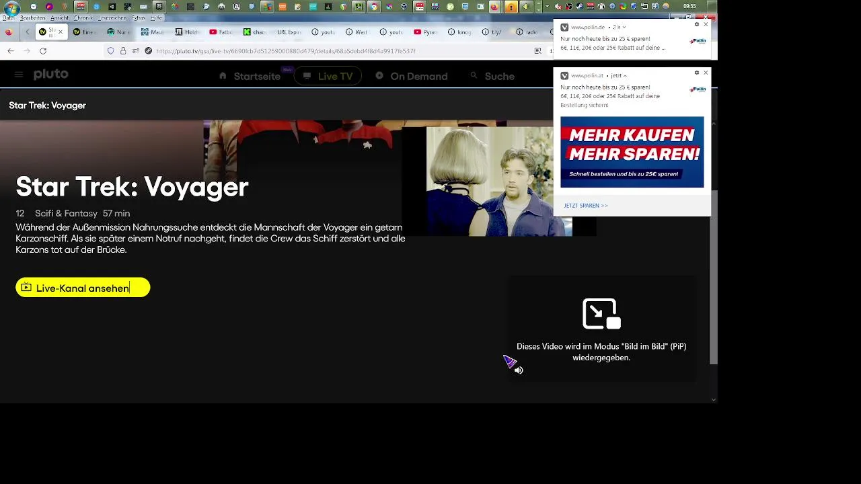Click the tracking protection shield icon
The height and width of the screenshot is (484, 861).
tap(111, 51)
